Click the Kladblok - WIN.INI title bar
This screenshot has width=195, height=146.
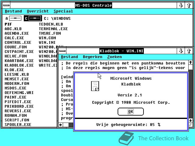click(x=122, y=51)
